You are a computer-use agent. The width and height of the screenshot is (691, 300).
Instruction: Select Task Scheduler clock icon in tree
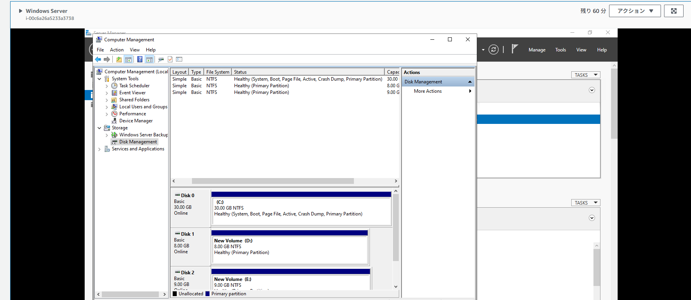(x=114, y=86)
